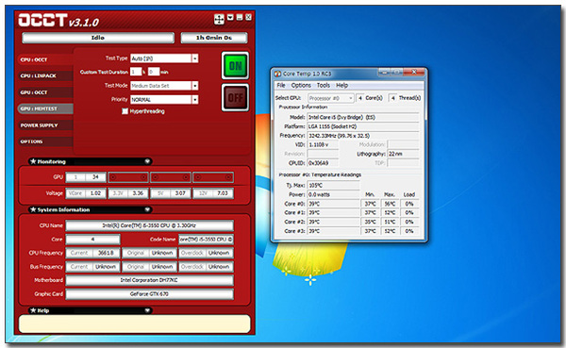
Task: Enable the Hyperthreading checkbox
Action: [125, 111]
